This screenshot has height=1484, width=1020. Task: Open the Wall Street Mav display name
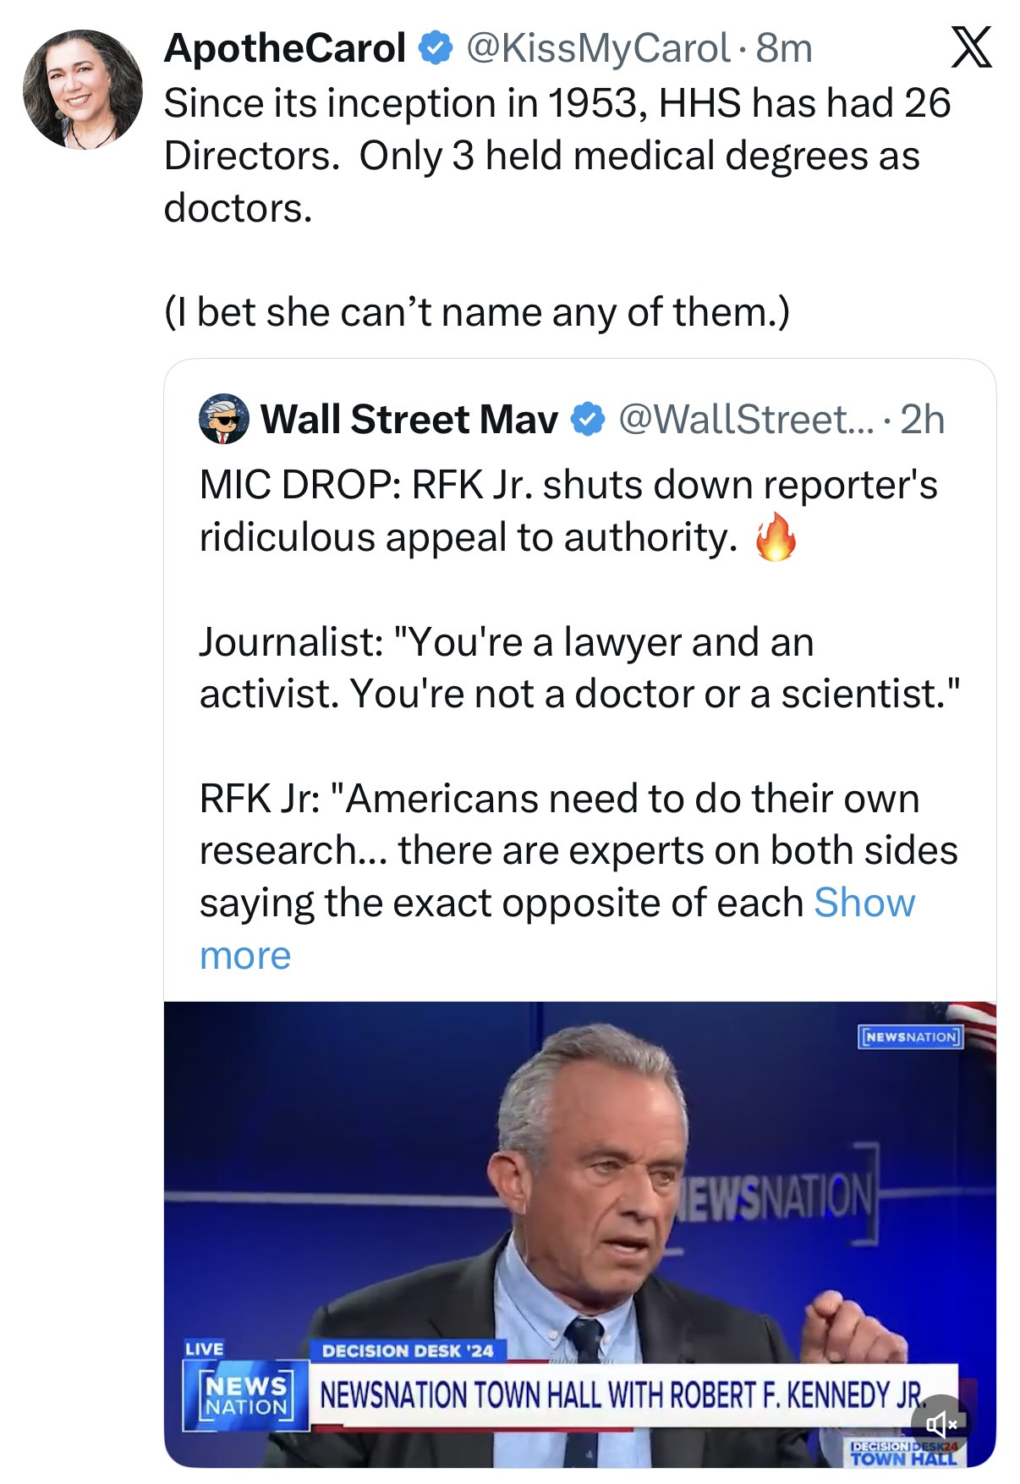409,420
